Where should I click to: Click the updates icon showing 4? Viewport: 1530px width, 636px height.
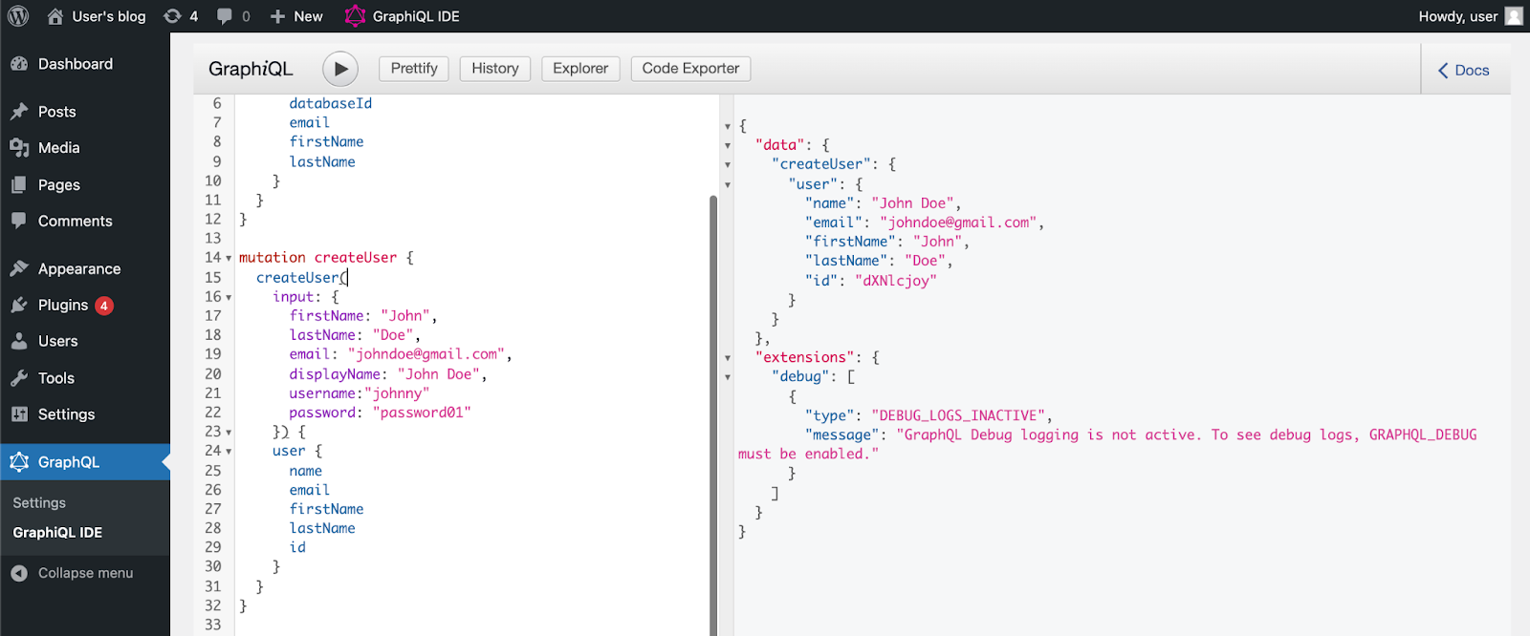tap(172, 16)
